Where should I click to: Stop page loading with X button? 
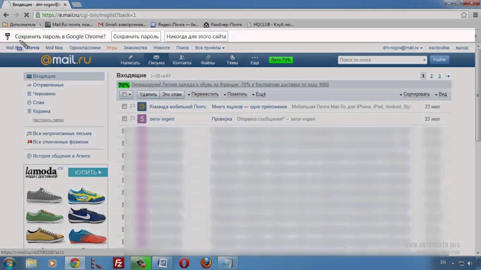pyautogui.click(x=26, y=15)
